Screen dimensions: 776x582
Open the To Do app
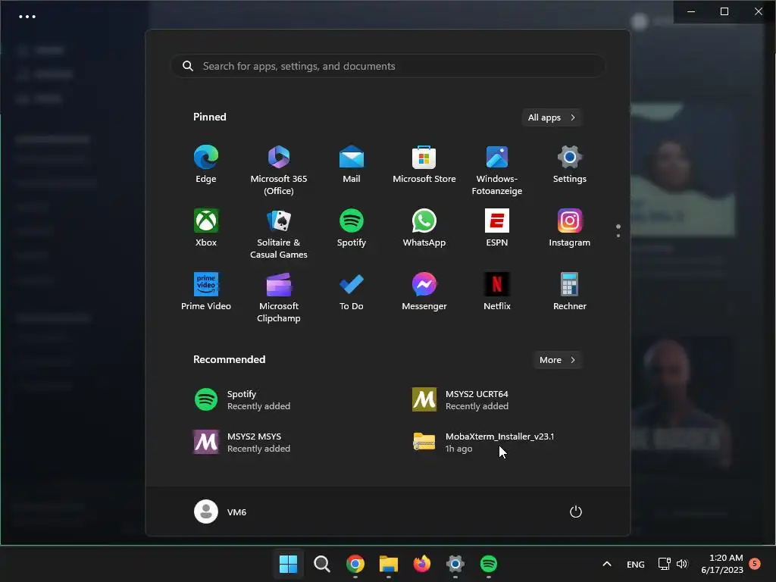(352, 292)
